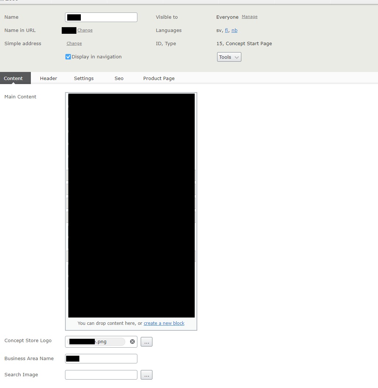
Task: Open the Tools dropdown
Action: (229, 57)
